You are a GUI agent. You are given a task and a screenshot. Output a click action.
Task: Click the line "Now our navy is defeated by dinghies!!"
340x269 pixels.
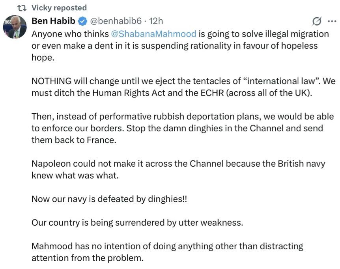(x=110, y=199)
